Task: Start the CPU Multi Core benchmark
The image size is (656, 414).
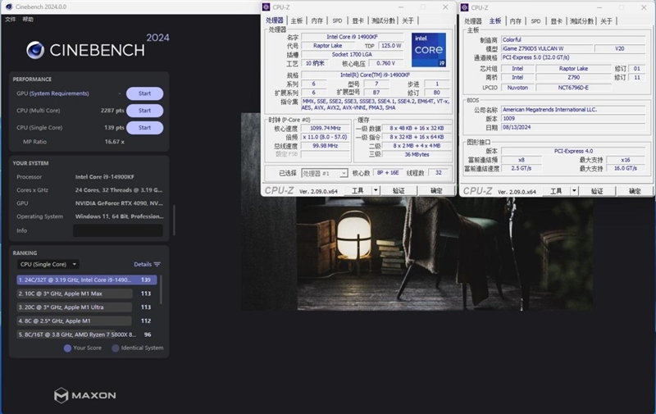Action: pyautogui.click(x=145, y=111)
